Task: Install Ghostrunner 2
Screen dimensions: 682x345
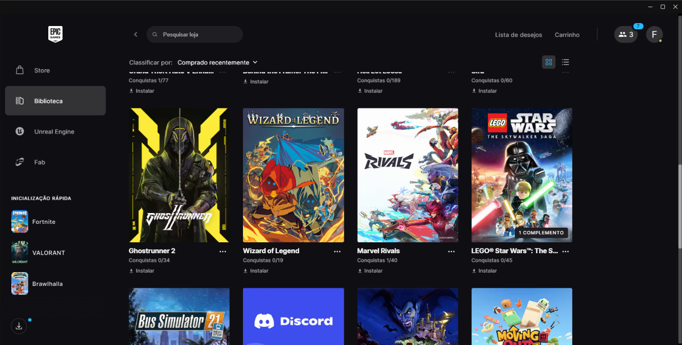Action: coord(142,271)
